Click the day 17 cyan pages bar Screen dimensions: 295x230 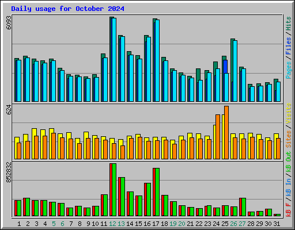[157, 60]
